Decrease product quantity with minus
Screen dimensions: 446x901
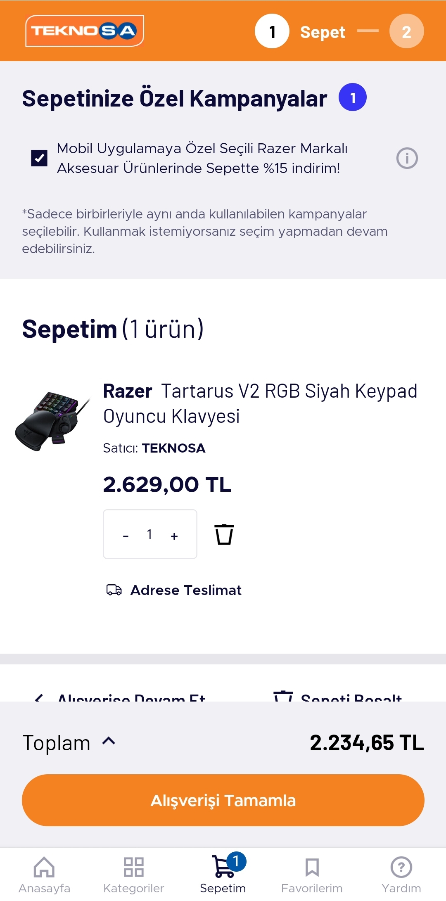[126, 536]
